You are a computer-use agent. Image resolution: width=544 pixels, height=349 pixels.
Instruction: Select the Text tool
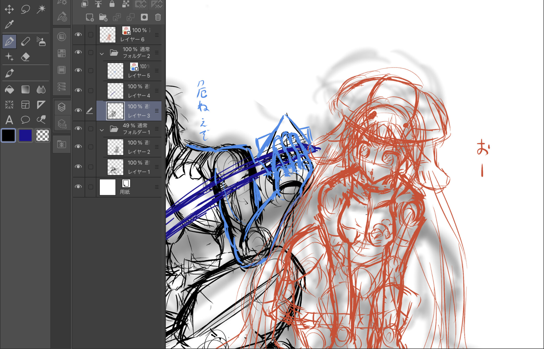click(x=9, y=120)
